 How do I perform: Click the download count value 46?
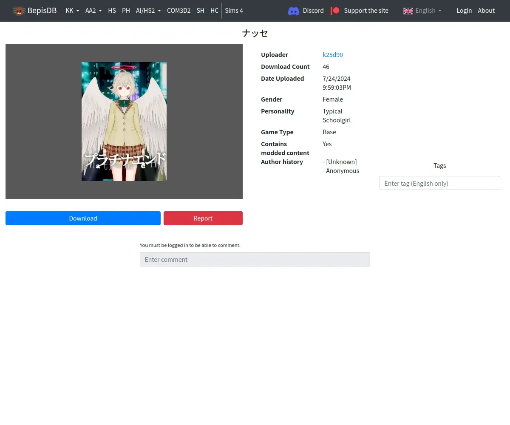pyautogui.click(x=326, y=67)
